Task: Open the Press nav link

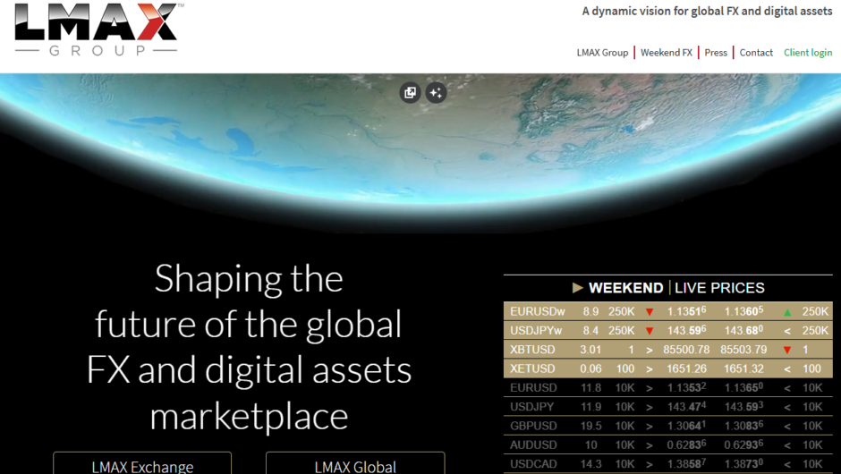Action: tap(716, 53)
